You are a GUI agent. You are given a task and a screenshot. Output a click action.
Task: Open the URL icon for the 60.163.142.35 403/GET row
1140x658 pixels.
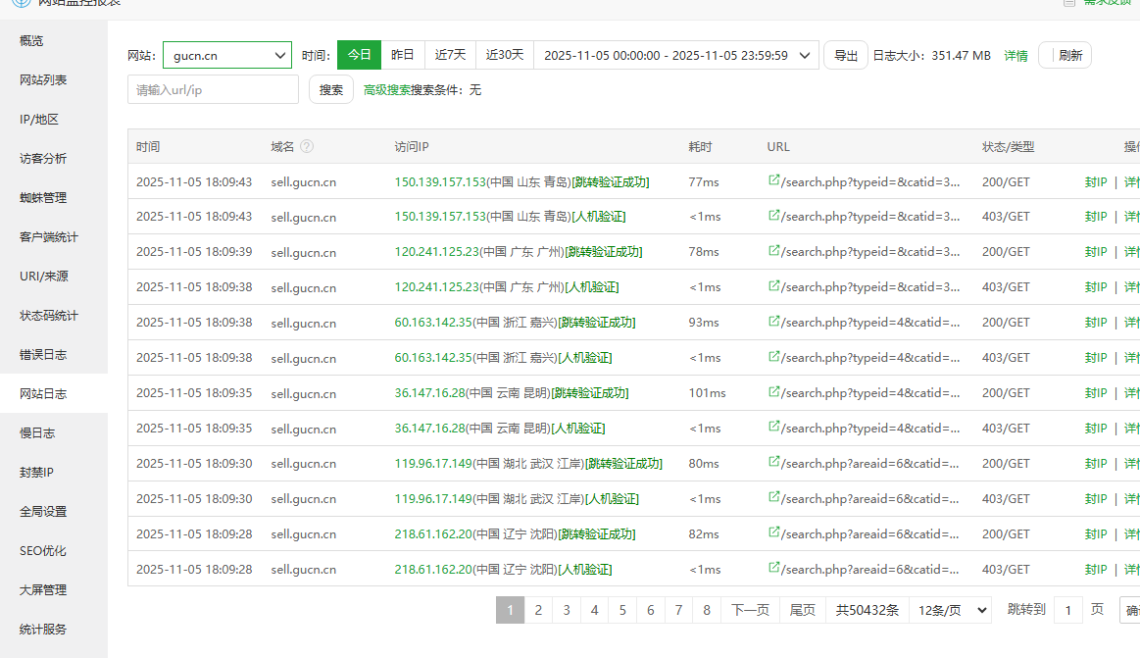[773, 358]
